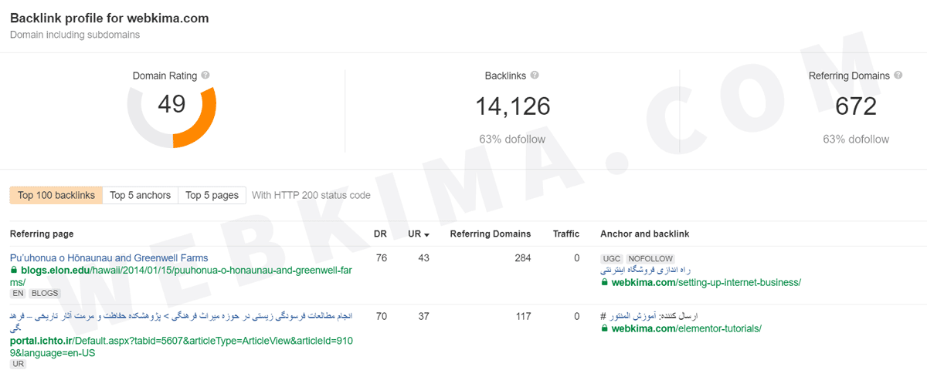The image size is (927, 370).
Task: Click the Persian anchor text above setting-up-internet-business
Action: coord(646,271)
